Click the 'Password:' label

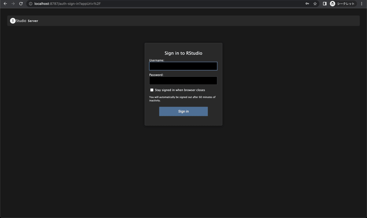[x=156, y=75]
